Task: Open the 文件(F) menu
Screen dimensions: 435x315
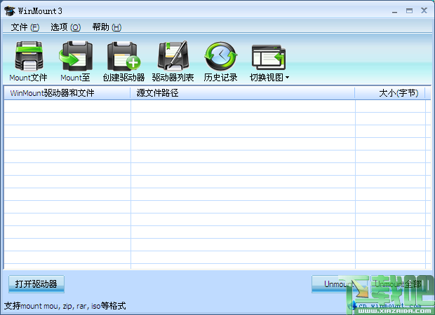Action: pos(25,27)
